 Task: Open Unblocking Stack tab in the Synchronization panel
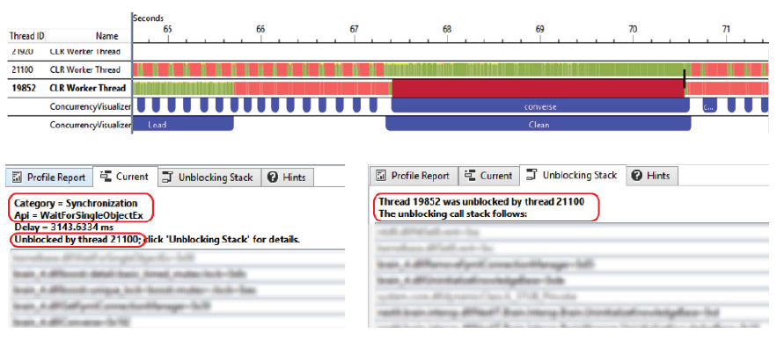point(209,177)
